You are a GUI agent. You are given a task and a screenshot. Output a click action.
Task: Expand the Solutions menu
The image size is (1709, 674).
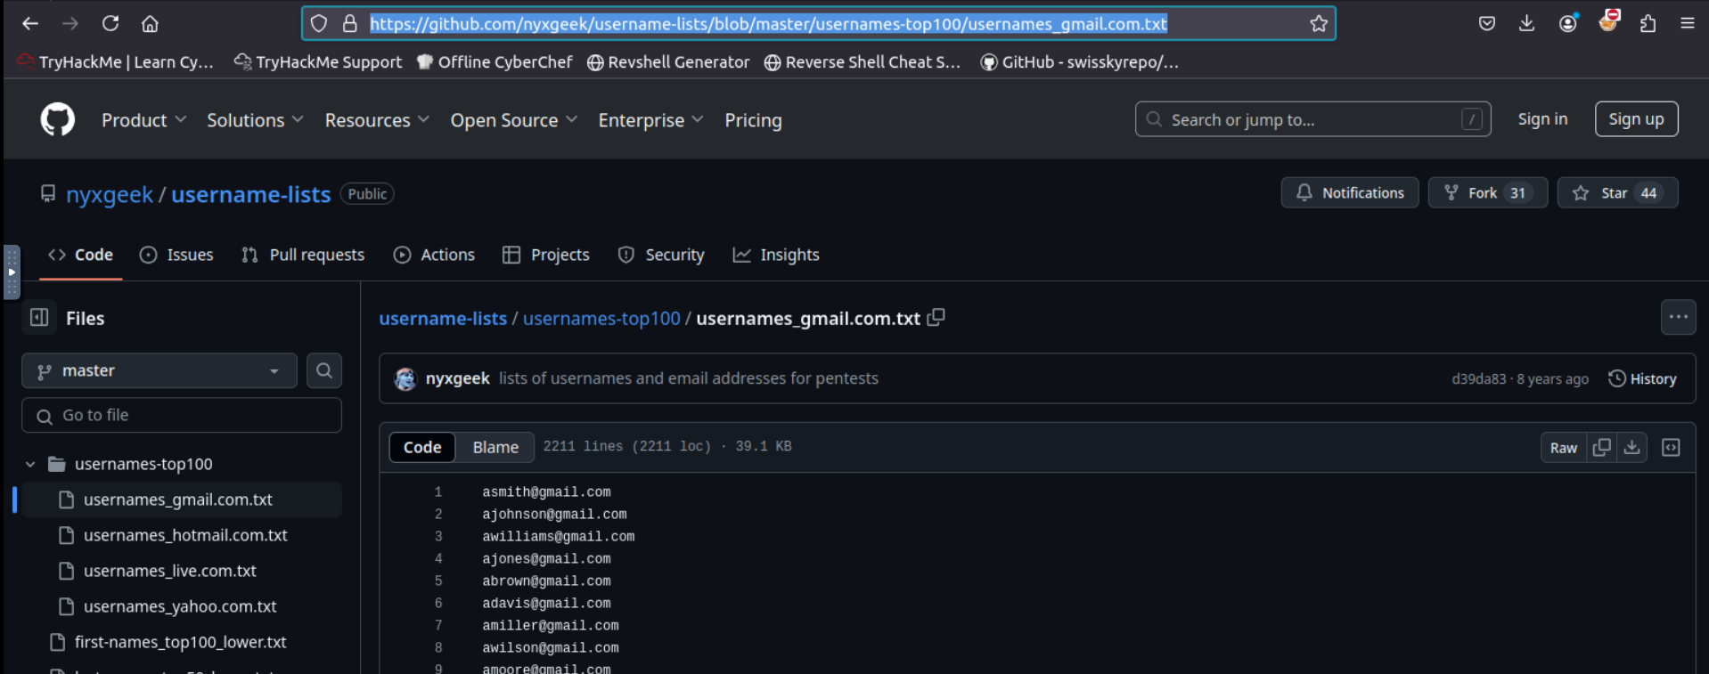[x=255, y=120]
